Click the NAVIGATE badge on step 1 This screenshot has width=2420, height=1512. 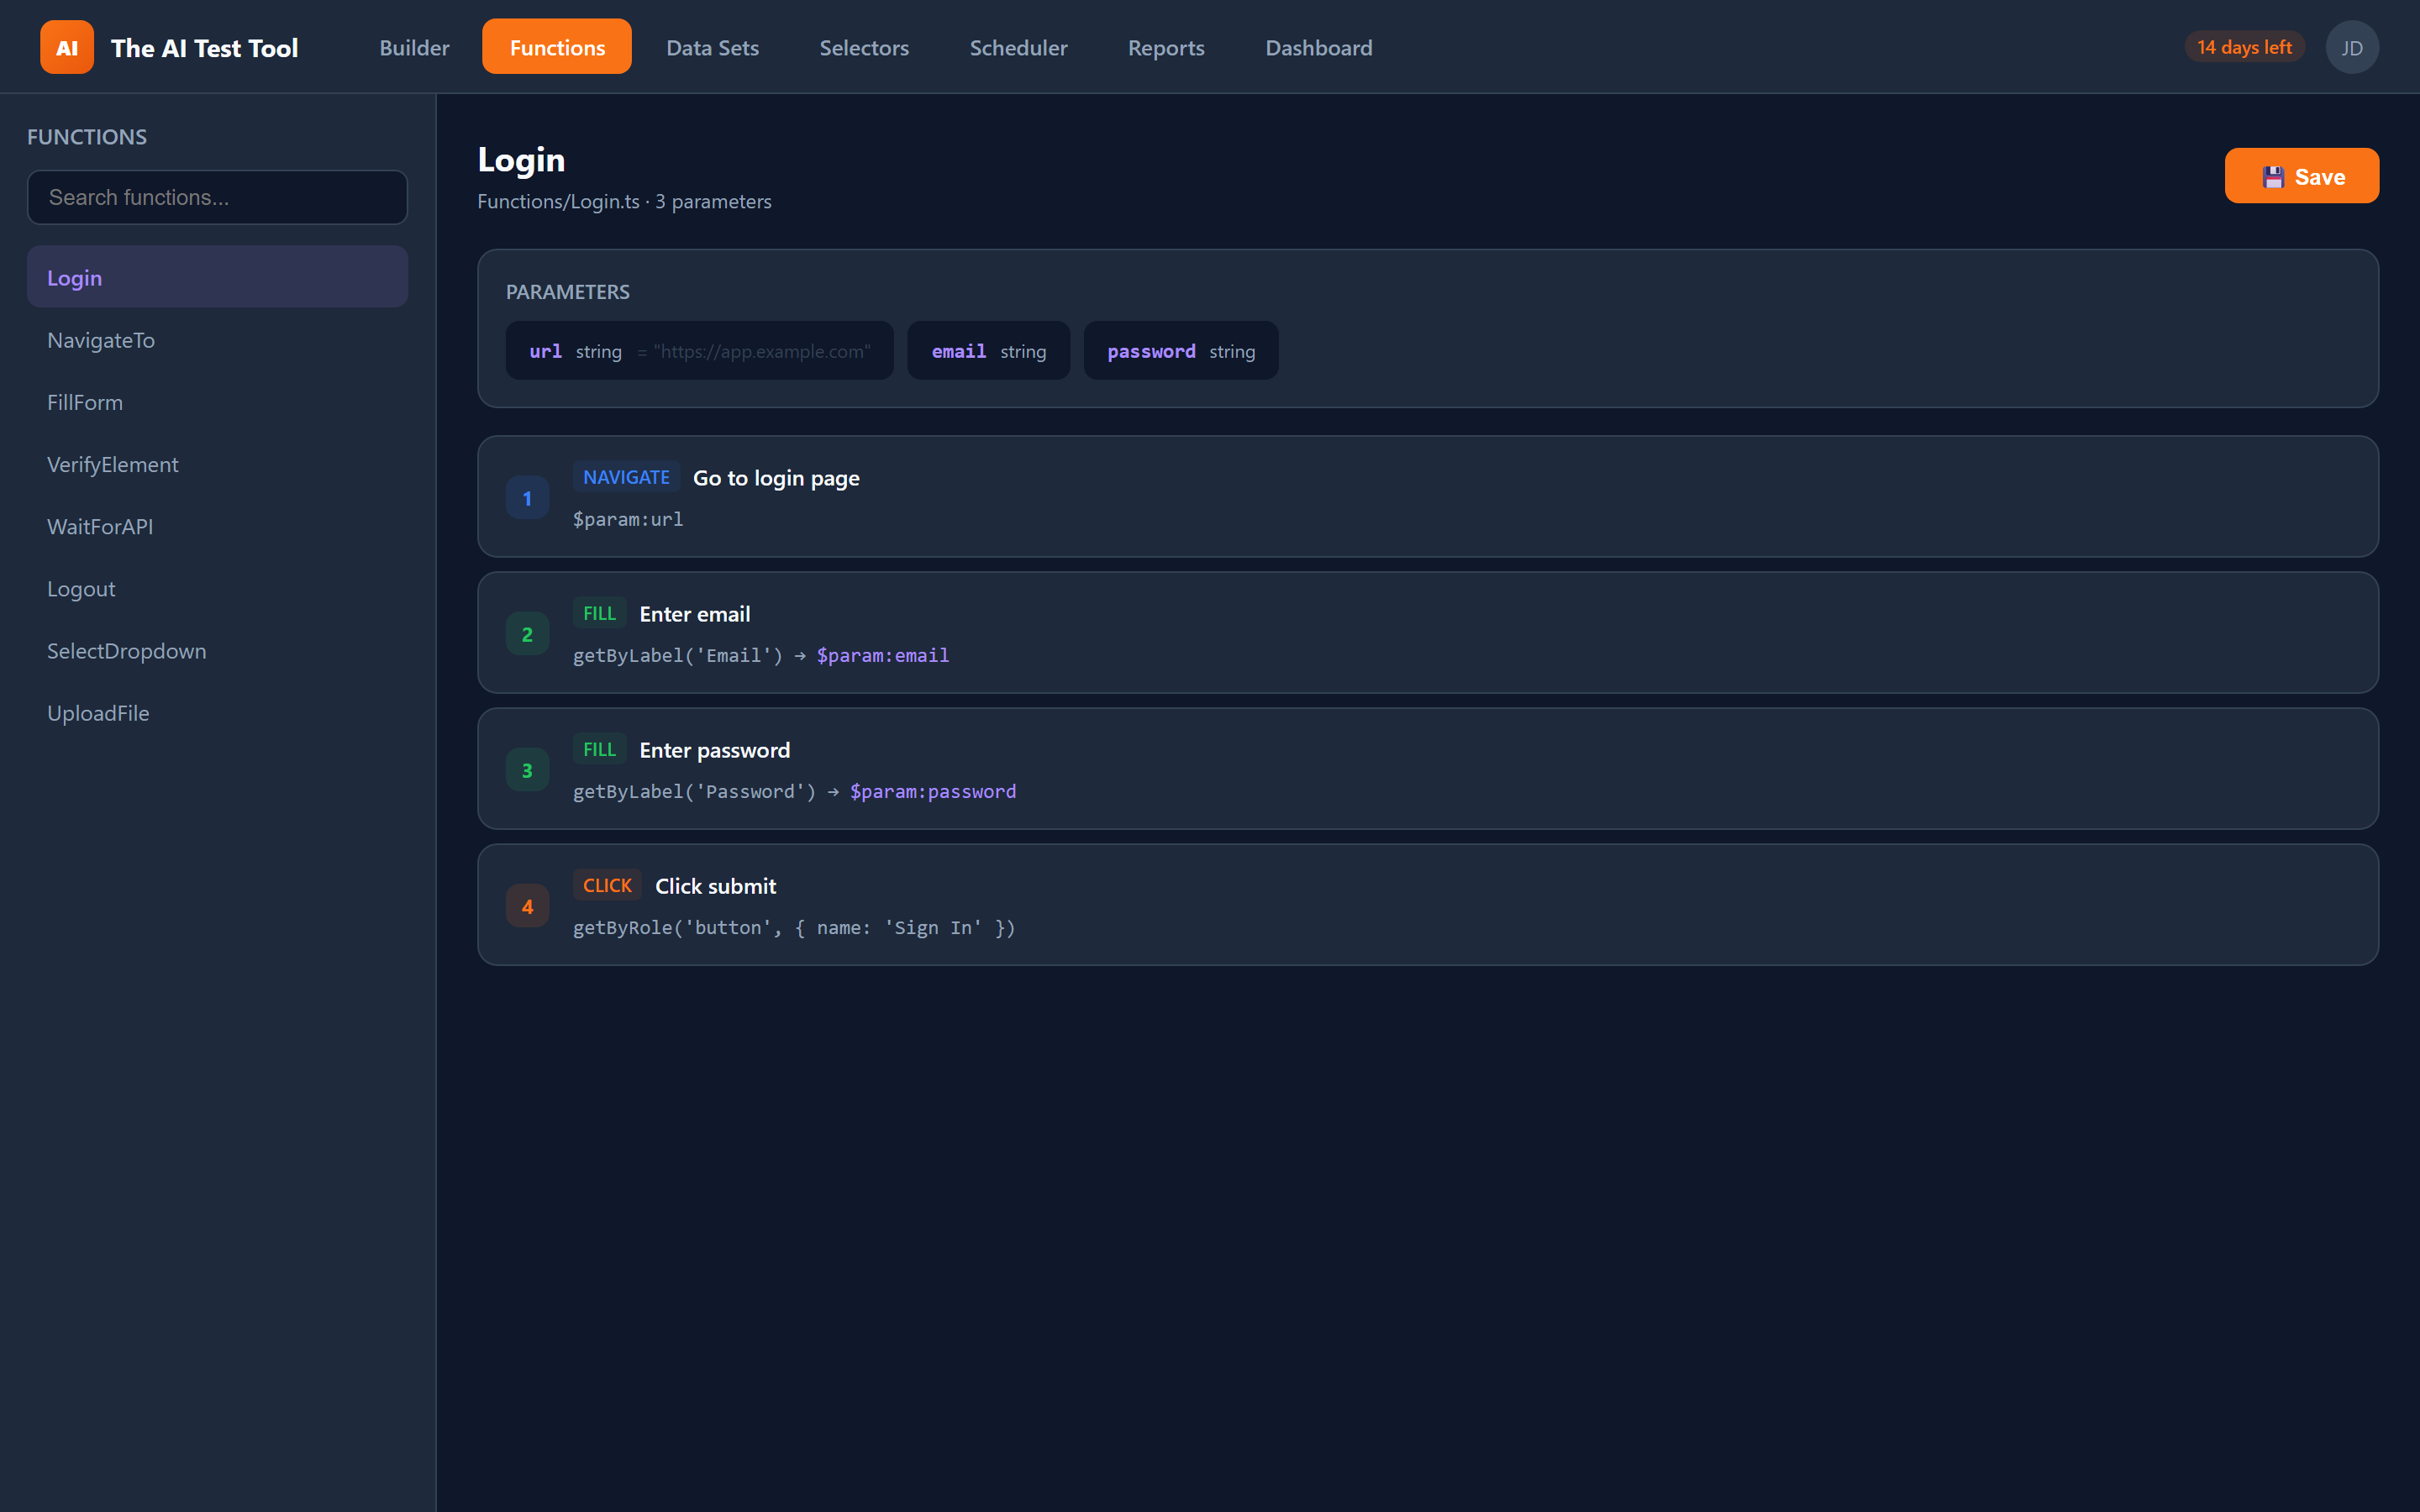pos(626,477)
